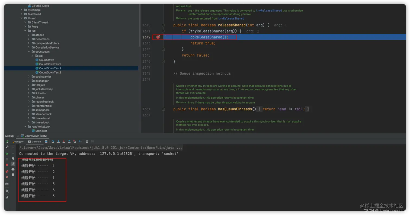The image size is (410, 215).
Task: Open View Breakpoints with the double red dots icon
Action: (7, 171)
